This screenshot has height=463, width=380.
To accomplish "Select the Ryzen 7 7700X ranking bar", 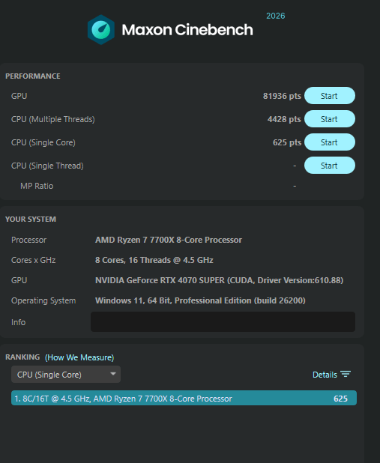I will click(184, 398).
